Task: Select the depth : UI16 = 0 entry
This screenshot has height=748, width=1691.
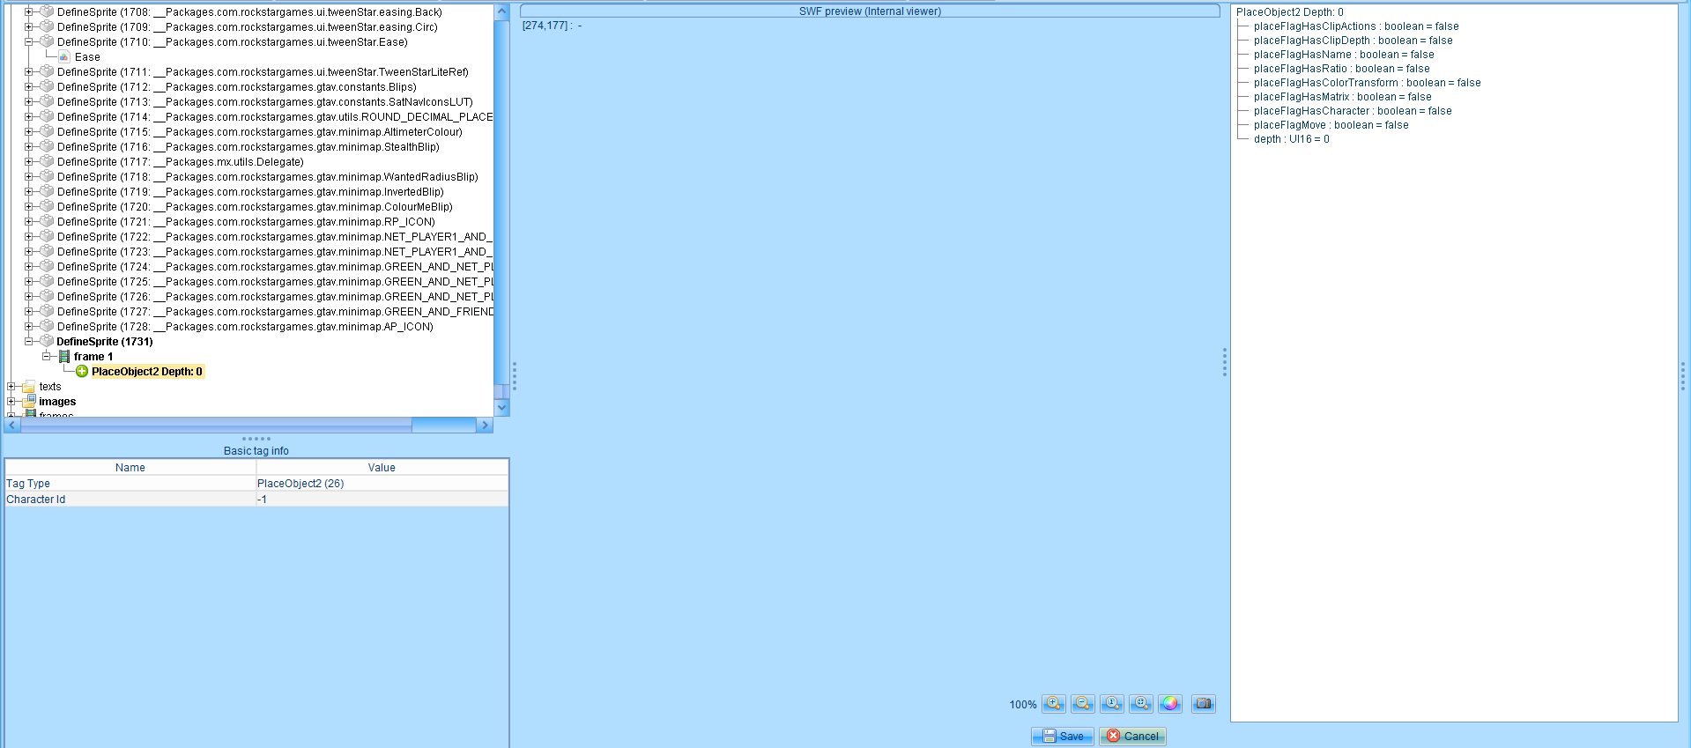Action: pyautogui.click(x=1291, y=139)
